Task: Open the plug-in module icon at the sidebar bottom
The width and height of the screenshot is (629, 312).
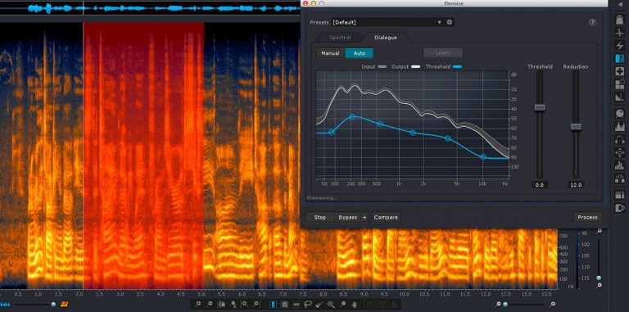Action: [x=619, y=208]
